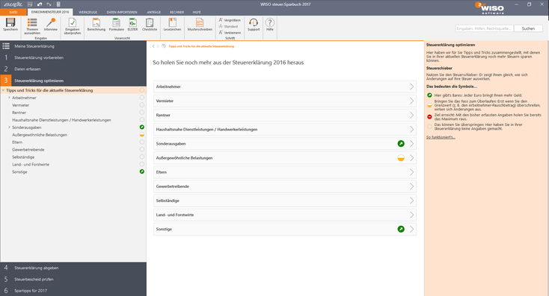The height and width of the screenshot is (296, 549).
Task: Start the Interview mode
Action: point(51,25)
